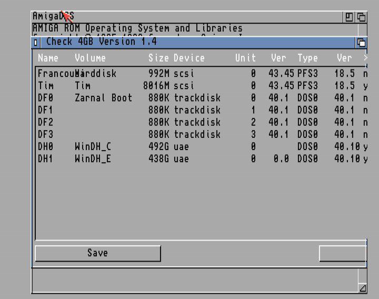Click the Device column header
The height and width of the screenshot is (299, 379).
coord(189,58)
